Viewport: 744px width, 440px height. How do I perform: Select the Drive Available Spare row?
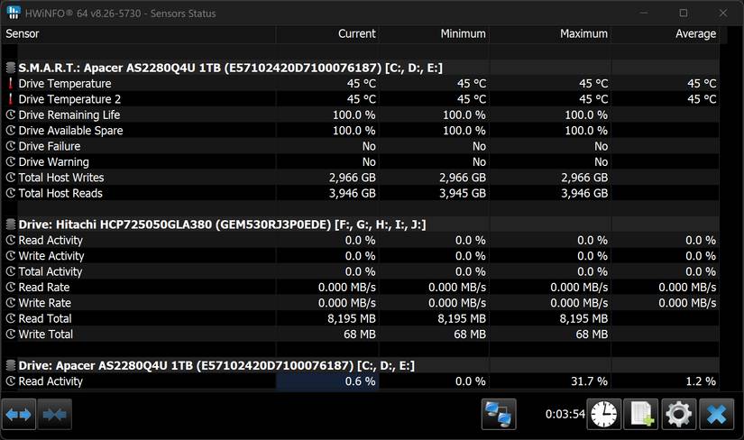363,131
